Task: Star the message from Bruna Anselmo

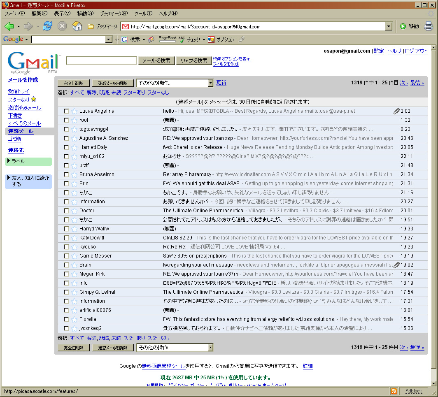Action: [x=74, y=174]
